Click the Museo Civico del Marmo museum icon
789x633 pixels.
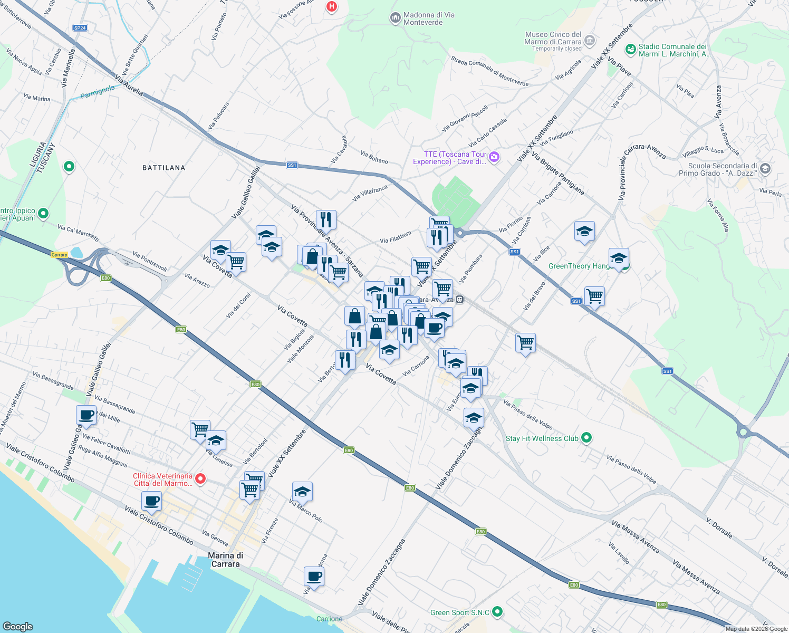pos(589,40)
